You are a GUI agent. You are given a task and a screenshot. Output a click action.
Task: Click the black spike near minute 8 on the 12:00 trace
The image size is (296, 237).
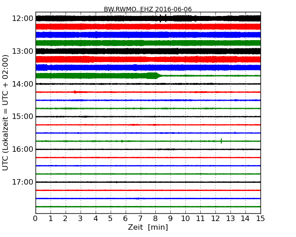[160, 18]
